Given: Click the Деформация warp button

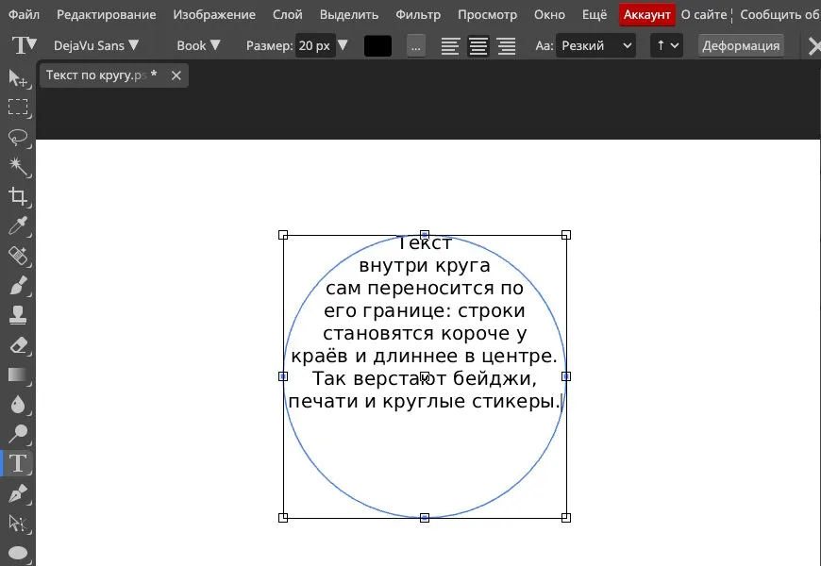Looking at the screenshot, I should [x=741, y=45].
